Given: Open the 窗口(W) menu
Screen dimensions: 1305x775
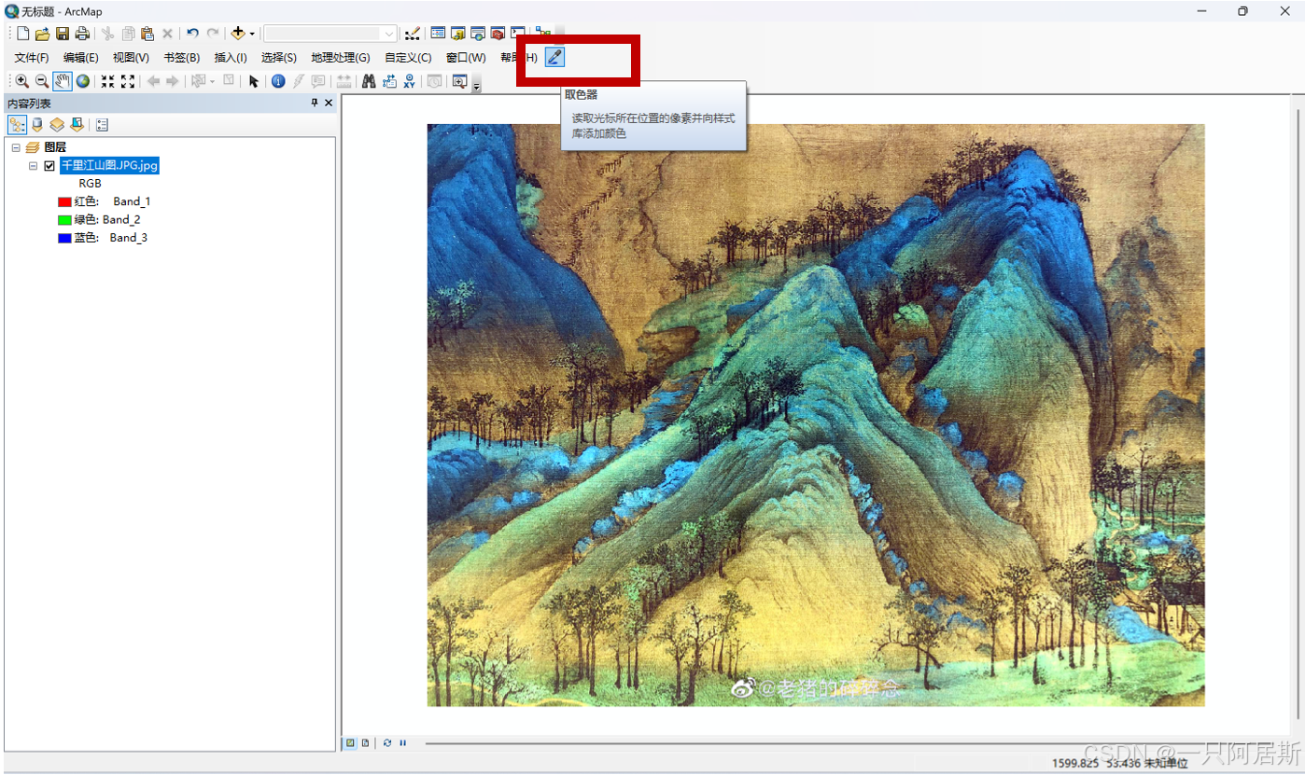Looking at the screenshot, I should pyautogui.click(x=466, y=58).
